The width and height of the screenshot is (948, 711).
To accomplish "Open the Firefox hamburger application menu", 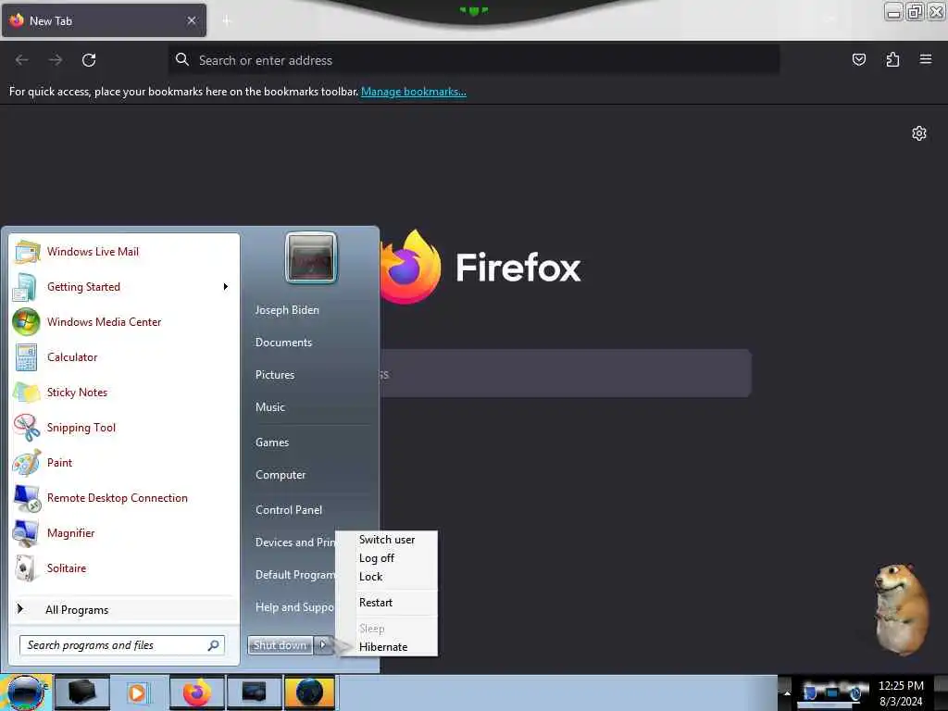I will (926, 59).
